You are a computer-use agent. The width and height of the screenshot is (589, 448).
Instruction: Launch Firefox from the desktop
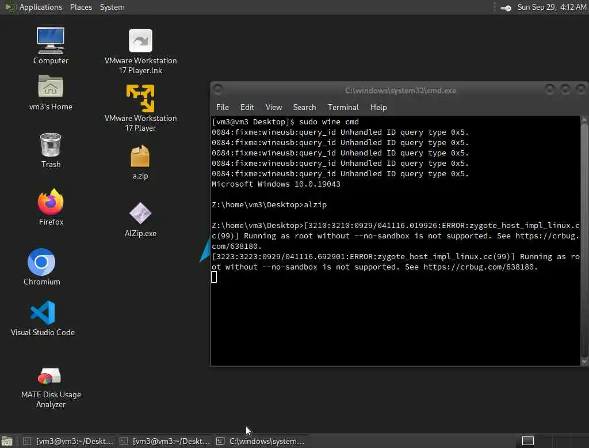pyautogui.click(x=51, y=207)
